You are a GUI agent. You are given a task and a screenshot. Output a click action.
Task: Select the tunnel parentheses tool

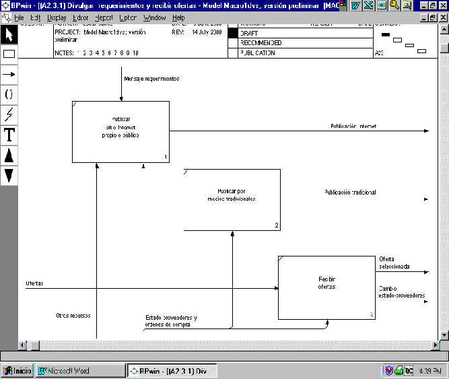9,94
